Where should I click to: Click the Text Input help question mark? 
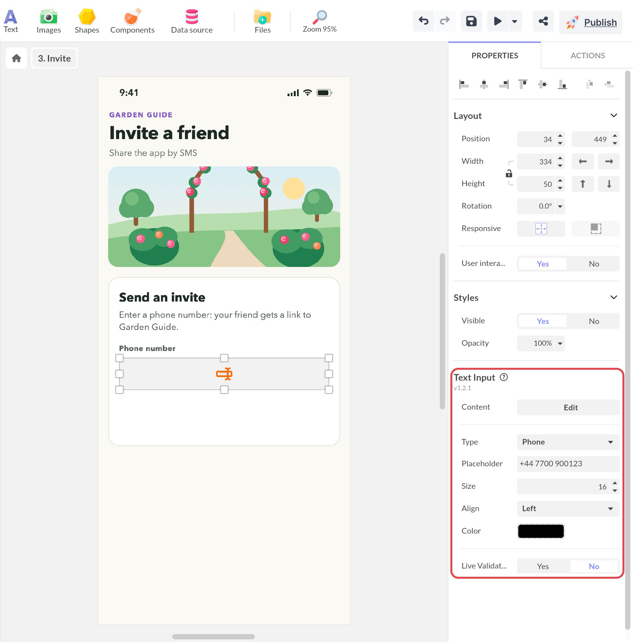click(504, 377)
